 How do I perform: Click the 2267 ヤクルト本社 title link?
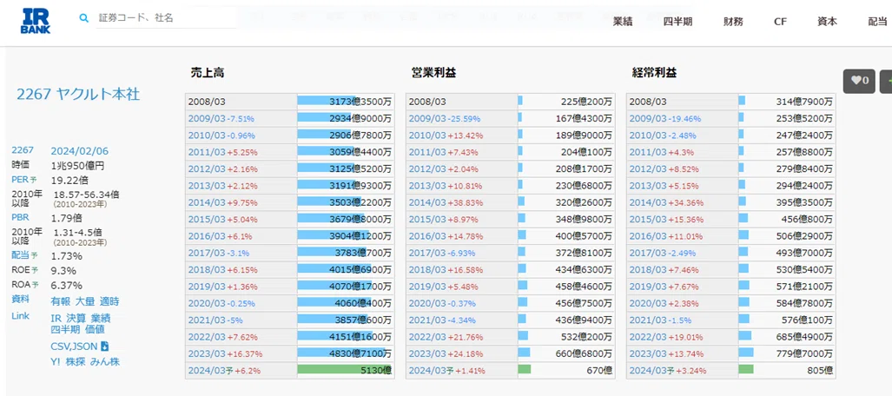78,95
